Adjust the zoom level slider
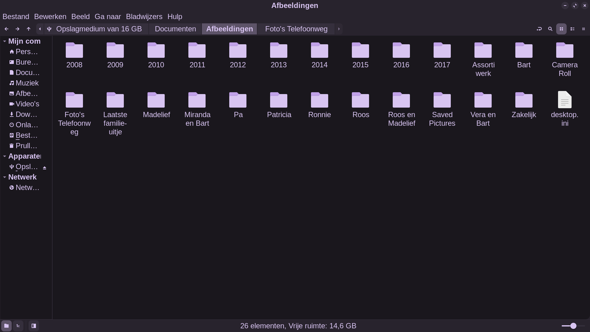This screenshot has height=332, width=590. coord(573,326)
